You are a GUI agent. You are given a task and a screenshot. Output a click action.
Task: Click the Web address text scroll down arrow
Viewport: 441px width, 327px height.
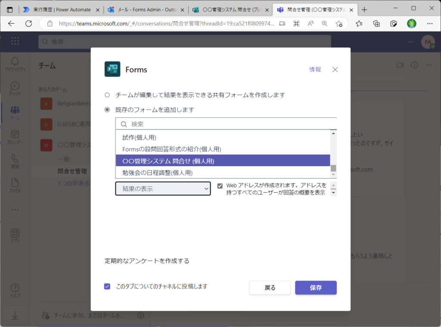(x=333, y=193)
